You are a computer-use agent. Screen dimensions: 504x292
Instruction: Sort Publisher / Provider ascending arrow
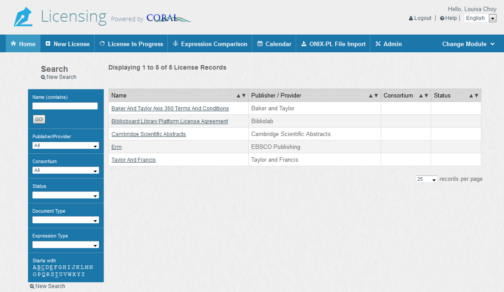[371, 96]
